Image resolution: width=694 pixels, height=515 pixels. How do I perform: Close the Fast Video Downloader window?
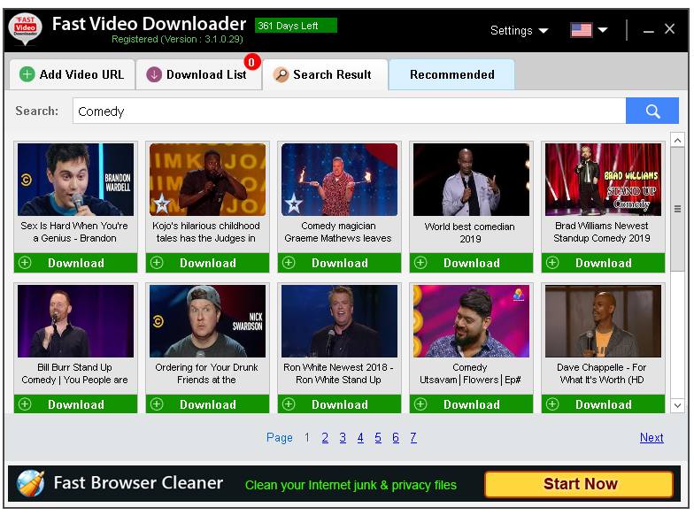pyautogui.click(x=669, y=29)
